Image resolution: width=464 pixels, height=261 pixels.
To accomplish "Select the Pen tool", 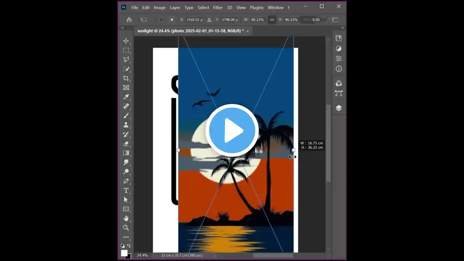I will [126, 181].
